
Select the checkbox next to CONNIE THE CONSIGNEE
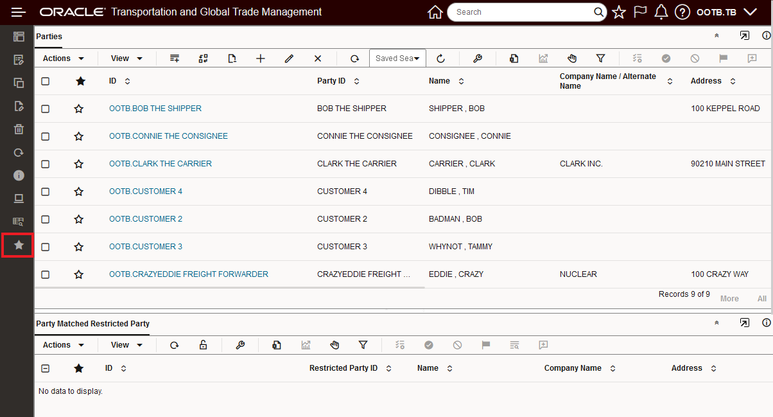pyautogui.click(x=45, y=136)
